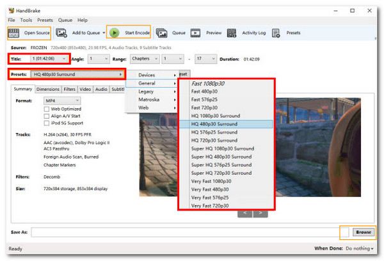Open the Presets selector showing HQ 480p30 Surround

pos(77,74)
